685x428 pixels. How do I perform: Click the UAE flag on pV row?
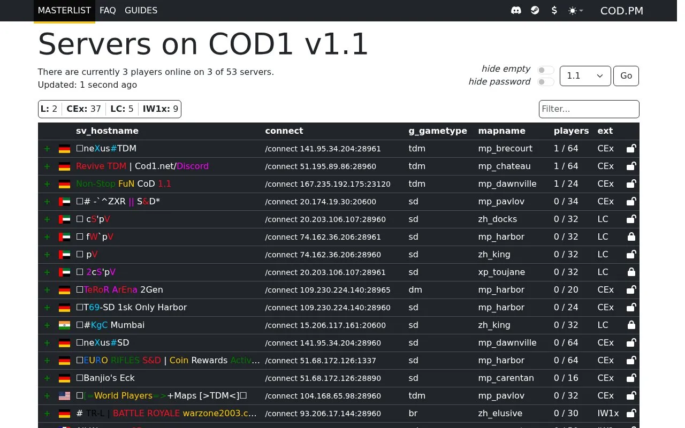(x=64, y=255)
